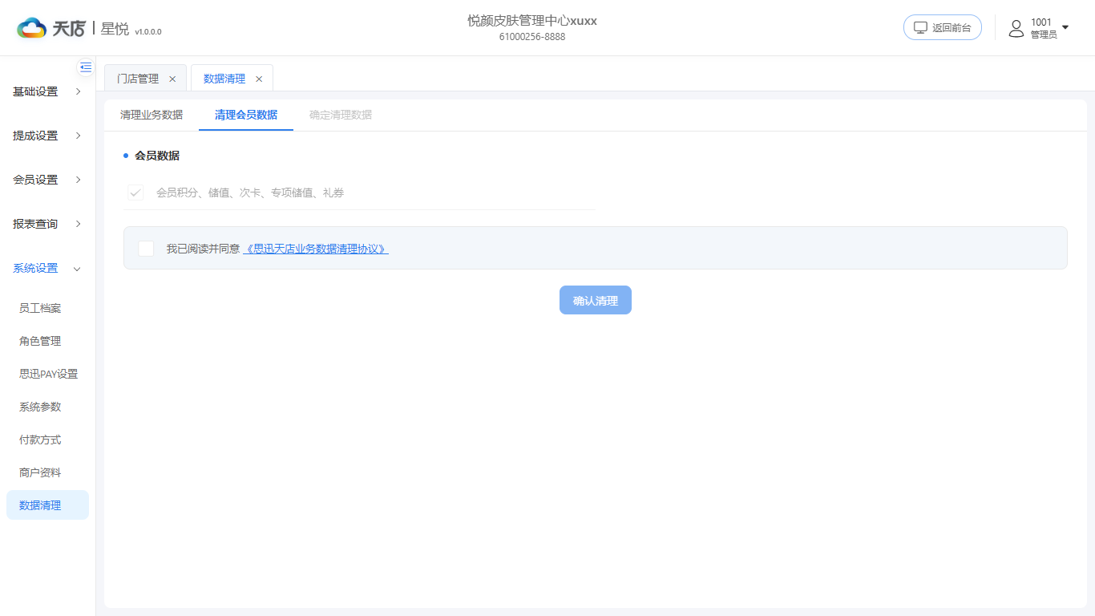
Task: Open 角色管理 in the sidebar
Action: 40,341
